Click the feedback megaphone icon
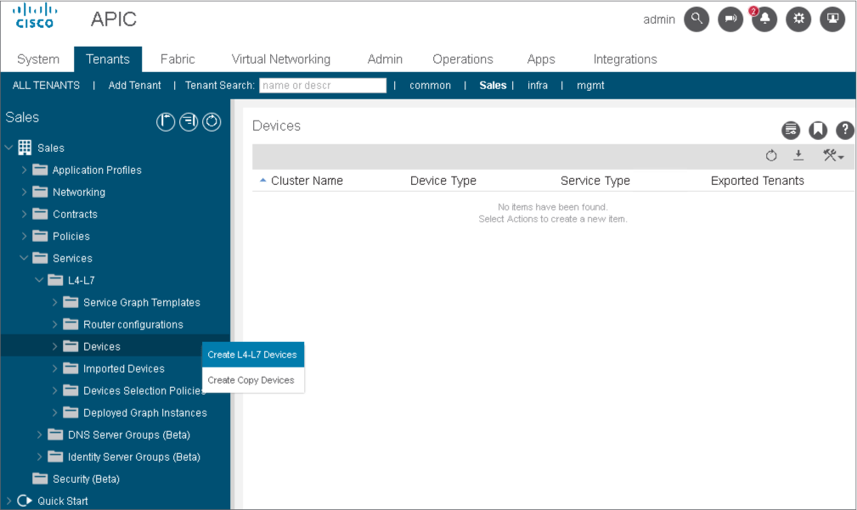Viewport: 857px width, 510px height. pyautogui.click(x=730, y=20)
